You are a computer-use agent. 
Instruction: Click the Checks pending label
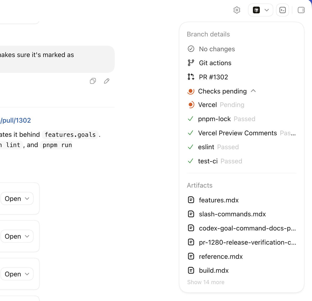tap(222, 91)
